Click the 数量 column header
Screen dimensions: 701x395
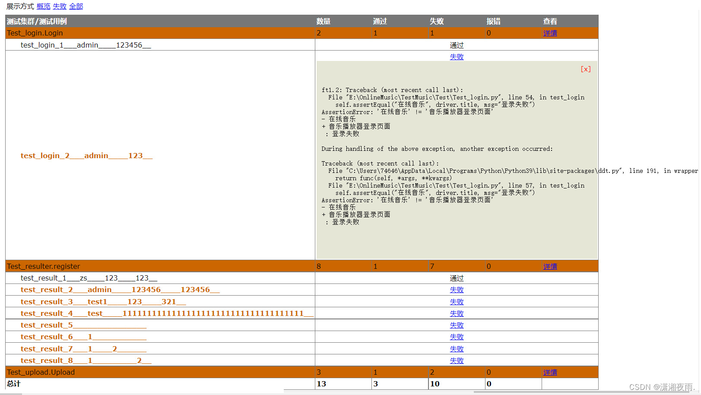324,22
